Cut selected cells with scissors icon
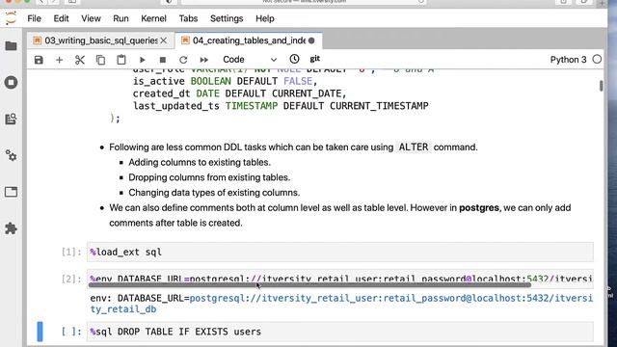Viewport: 617px width, 347px height. click(80, 60)
